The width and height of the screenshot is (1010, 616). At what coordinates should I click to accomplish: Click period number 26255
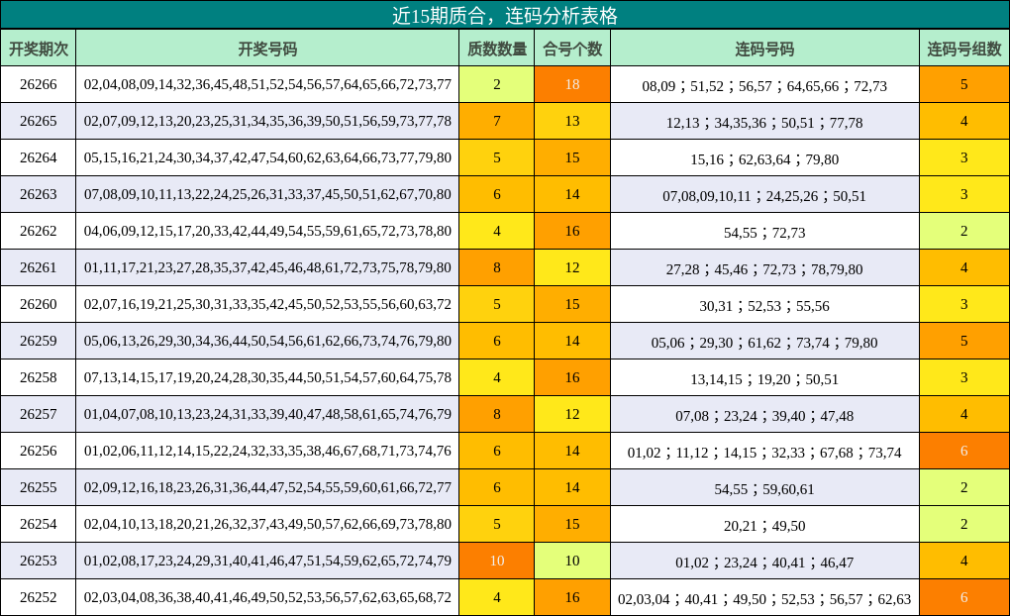click(38, 488)
